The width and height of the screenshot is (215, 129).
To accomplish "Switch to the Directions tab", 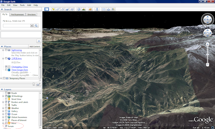I will pos(31,14).
